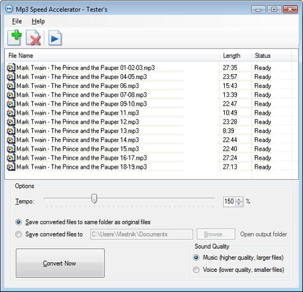Select 'The Prince and the Pauper 16-17.mp3' file name
303x292 pixels.
tap(82, 158)
